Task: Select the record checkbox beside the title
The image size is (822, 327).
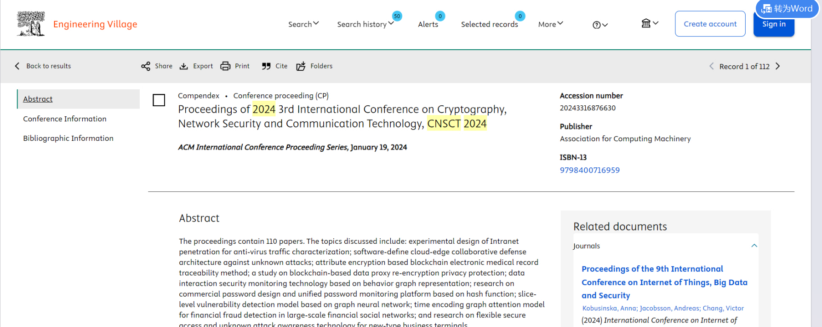Action: click(159, 100)
